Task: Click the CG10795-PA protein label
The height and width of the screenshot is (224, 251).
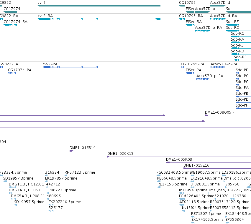Action: coord(193,64)
